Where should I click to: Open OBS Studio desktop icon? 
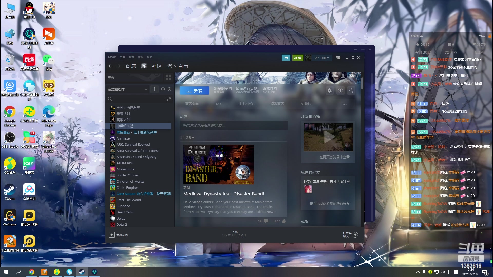[10, 140]
